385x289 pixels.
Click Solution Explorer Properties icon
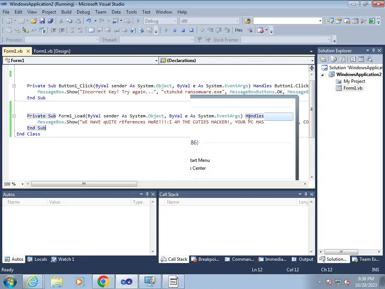point(323,59)
